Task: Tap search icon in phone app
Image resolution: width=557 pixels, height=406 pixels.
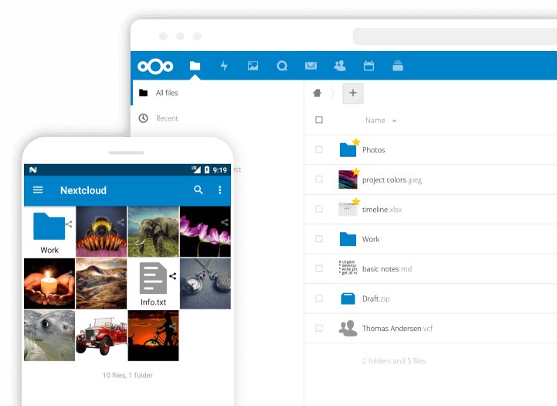Action: pyautogui.click(x=199, y=189)
